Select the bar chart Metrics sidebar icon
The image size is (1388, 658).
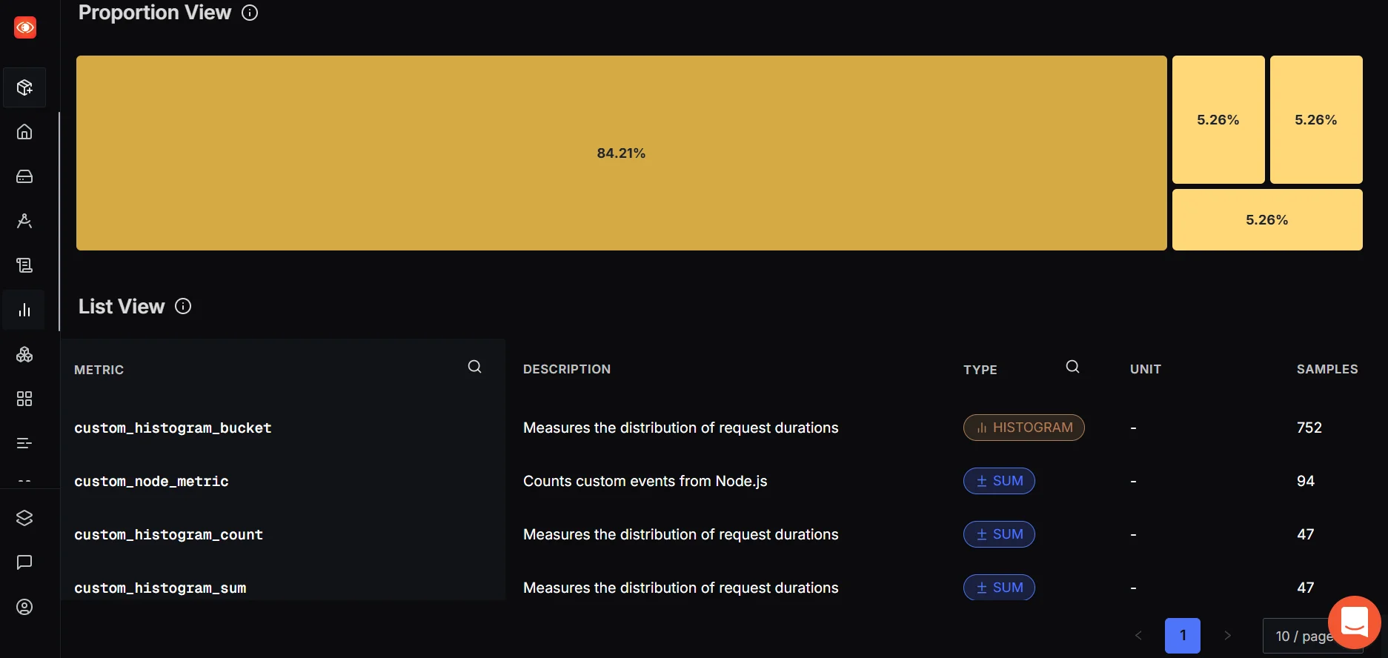[24, 310]
